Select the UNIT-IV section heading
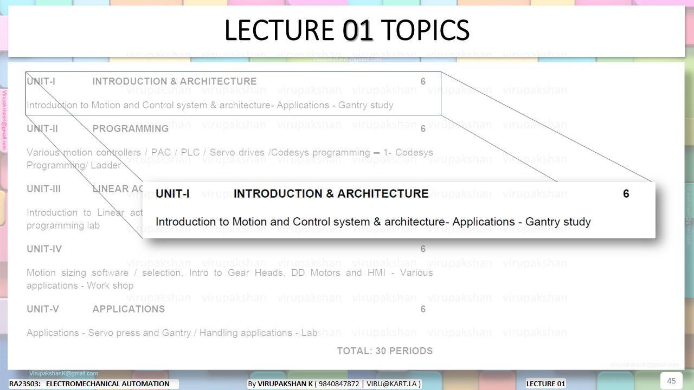 43,249
